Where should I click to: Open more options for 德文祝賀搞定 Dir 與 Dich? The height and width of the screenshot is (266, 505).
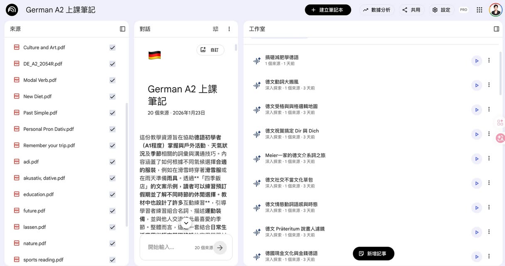489,134
